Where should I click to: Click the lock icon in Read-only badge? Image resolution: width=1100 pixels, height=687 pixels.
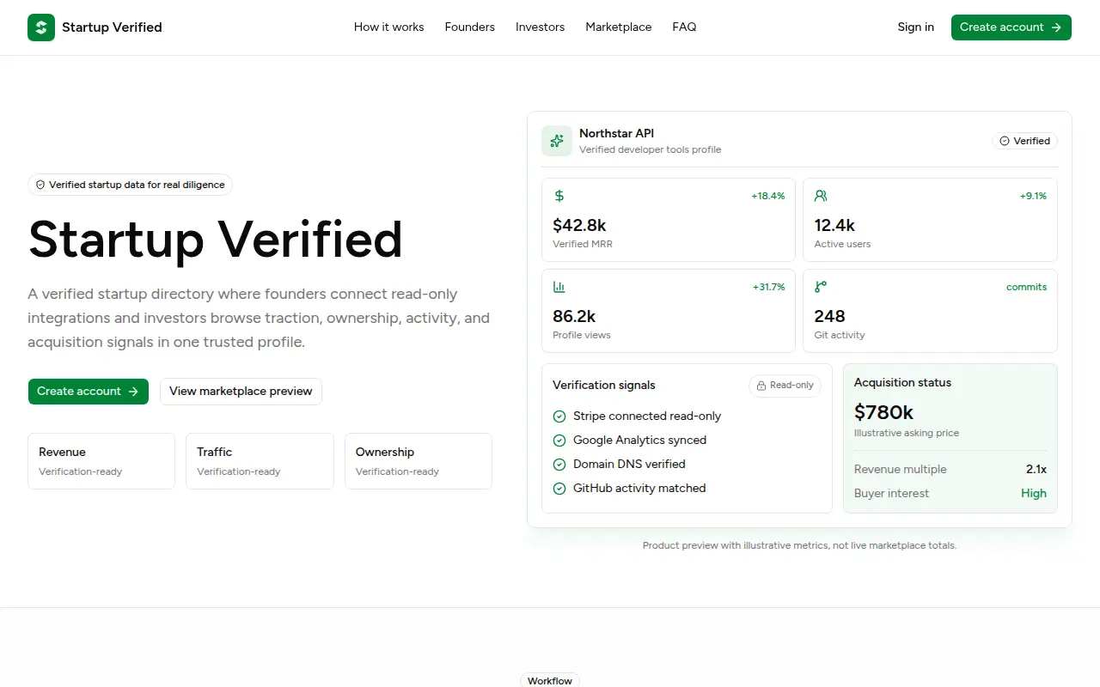click(761, 386)
